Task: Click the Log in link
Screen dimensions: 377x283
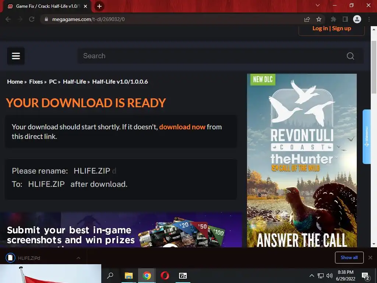Action: [320, 28]
